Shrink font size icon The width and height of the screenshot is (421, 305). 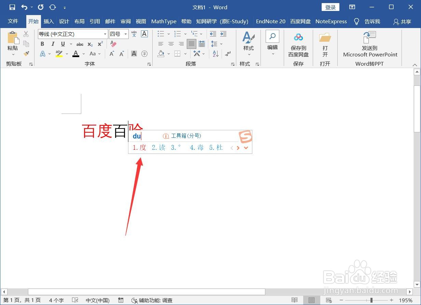(122, 54)
